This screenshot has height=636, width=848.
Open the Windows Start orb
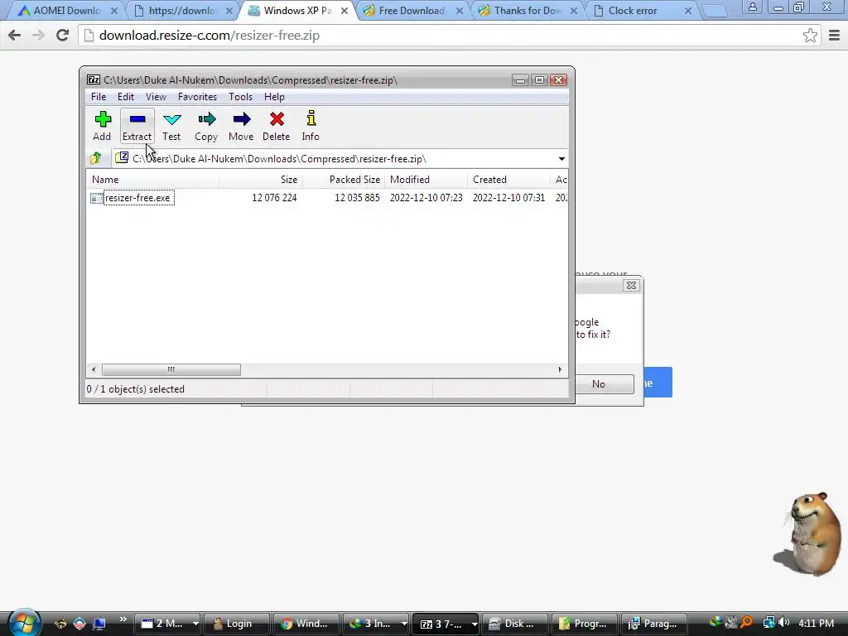23,623
